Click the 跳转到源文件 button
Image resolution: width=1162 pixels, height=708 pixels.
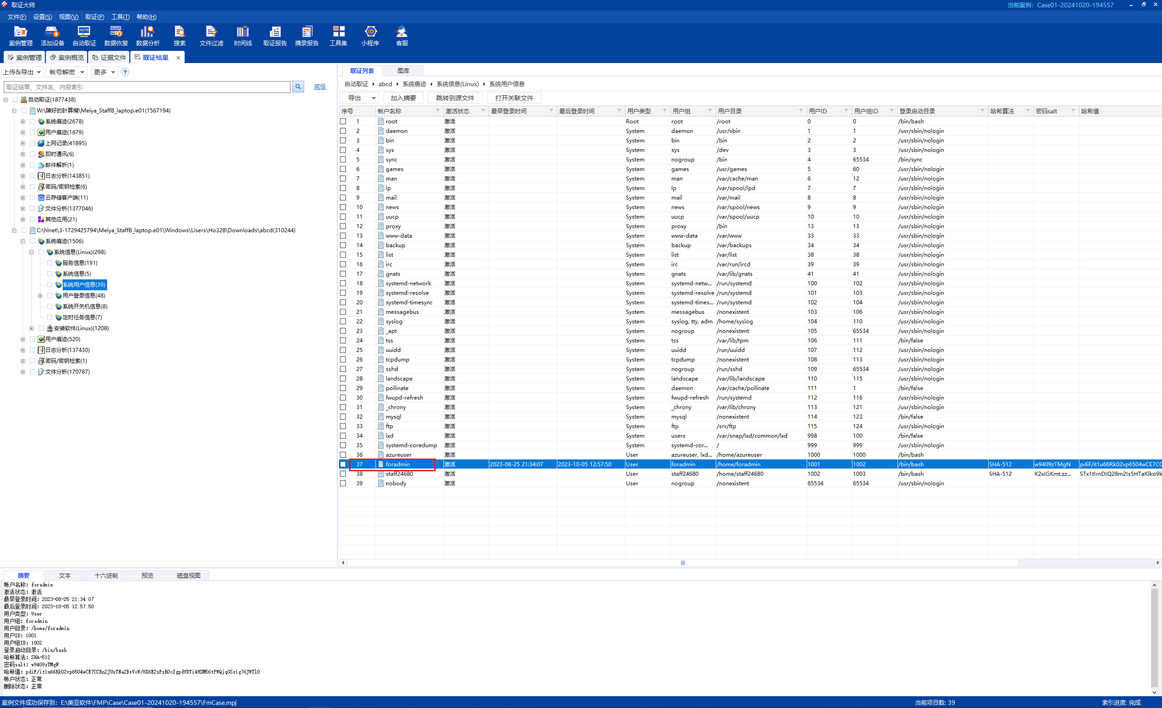pos(455,98)
